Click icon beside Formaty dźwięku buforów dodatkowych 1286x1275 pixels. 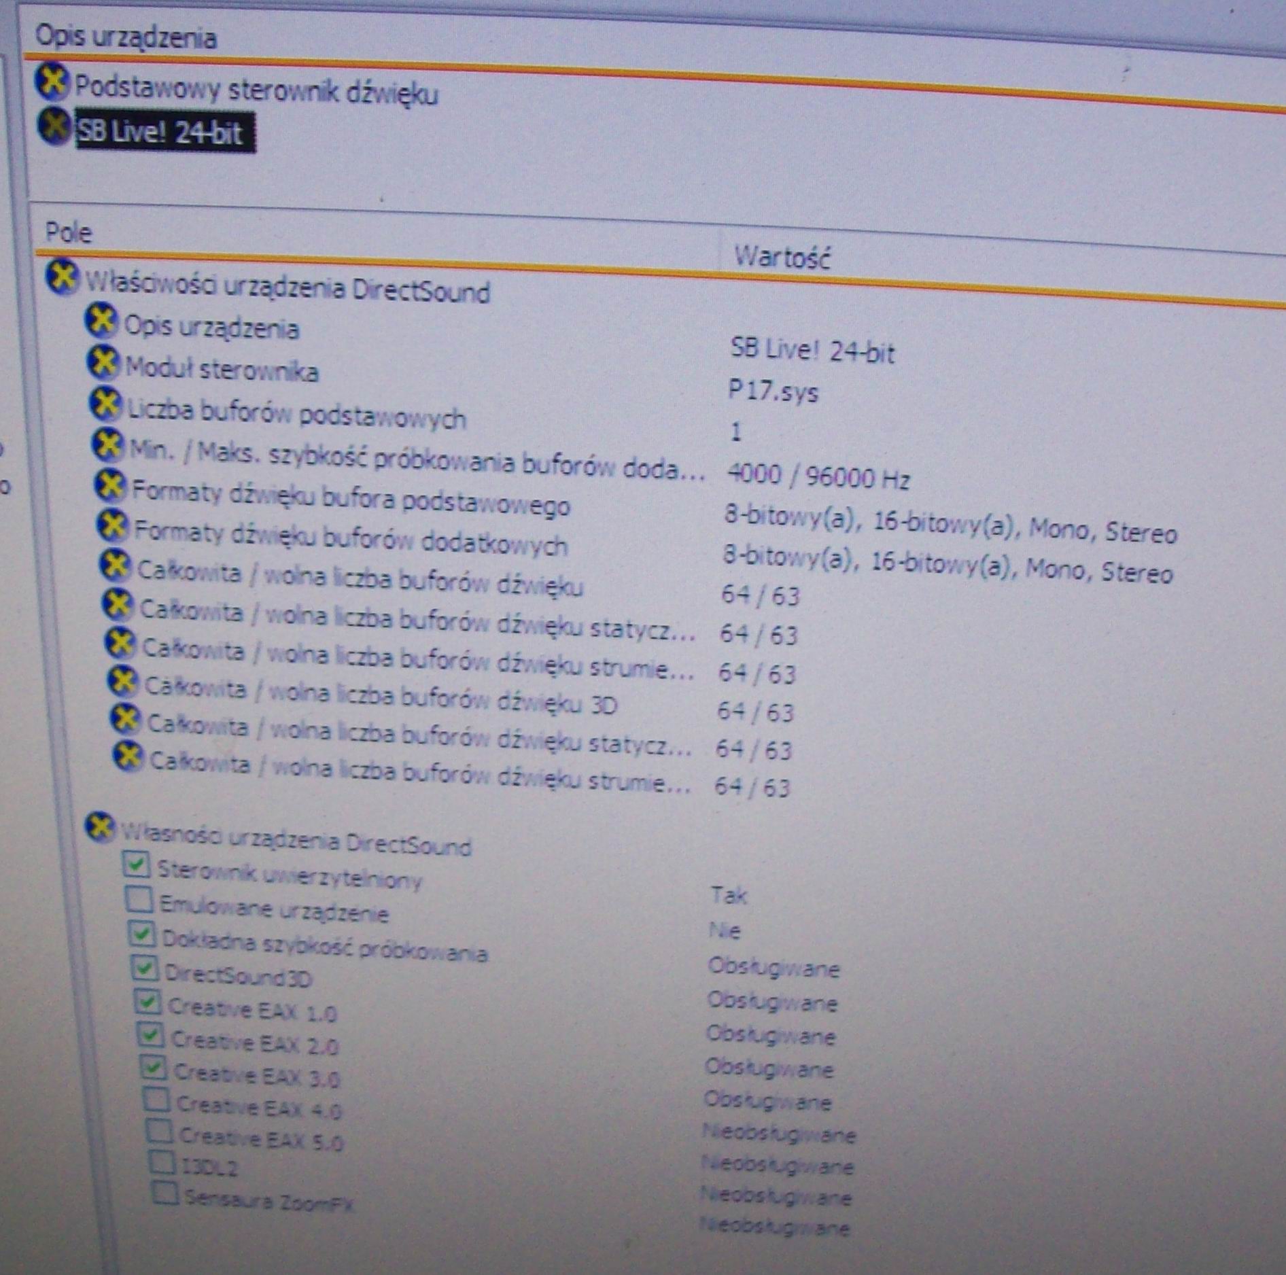[x=114, y=524]
